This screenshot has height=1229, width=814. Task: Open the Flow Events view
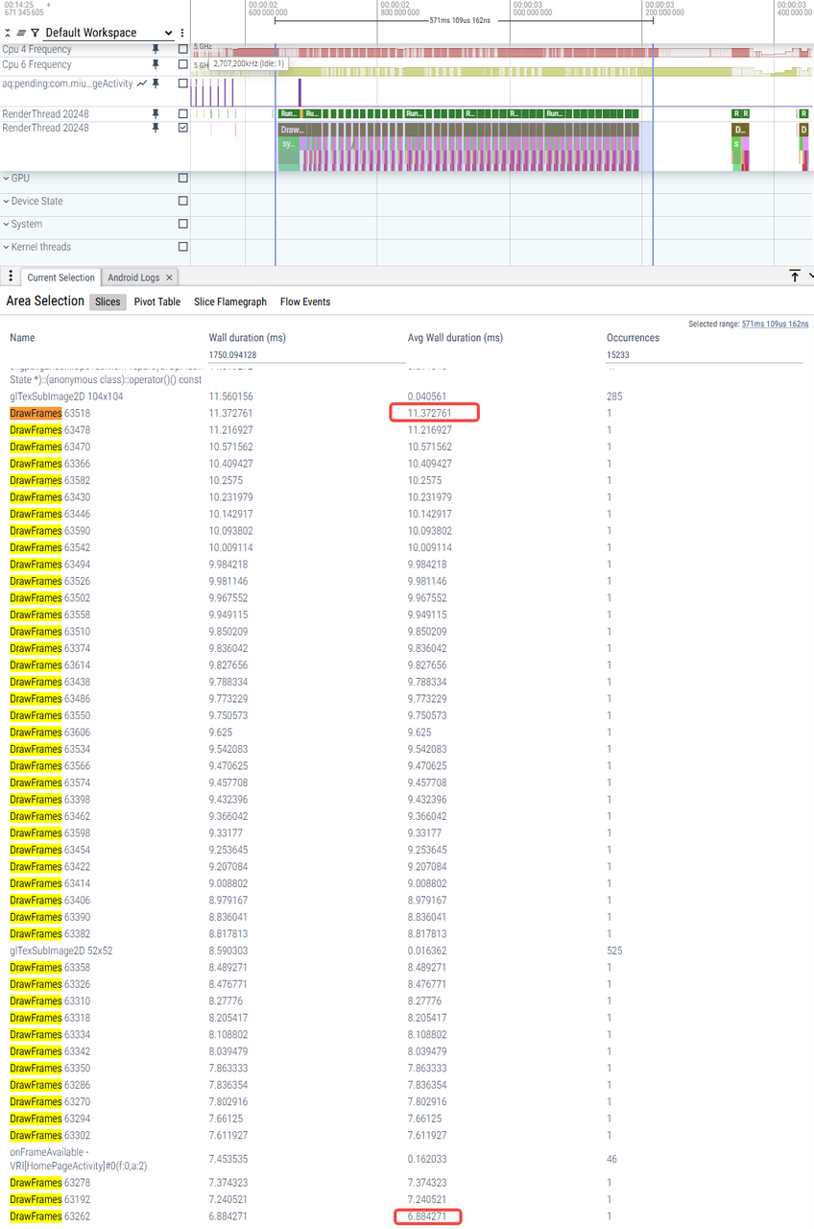click(305, 301)
